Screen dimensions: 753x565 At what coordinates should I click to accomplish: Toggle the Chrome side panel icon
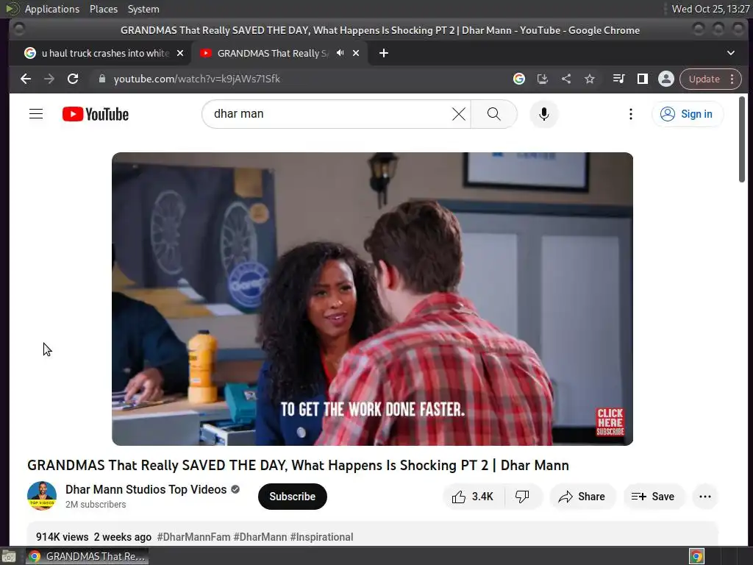pyautogui.click(x=642, y=79)
